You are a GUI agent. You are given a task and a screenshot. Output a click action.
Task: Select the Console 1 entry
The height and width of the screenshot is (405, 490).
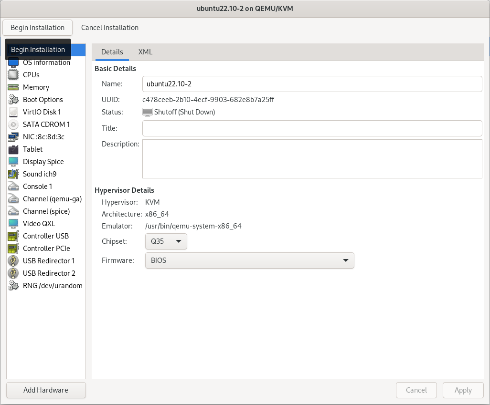(x=46, y=187)
